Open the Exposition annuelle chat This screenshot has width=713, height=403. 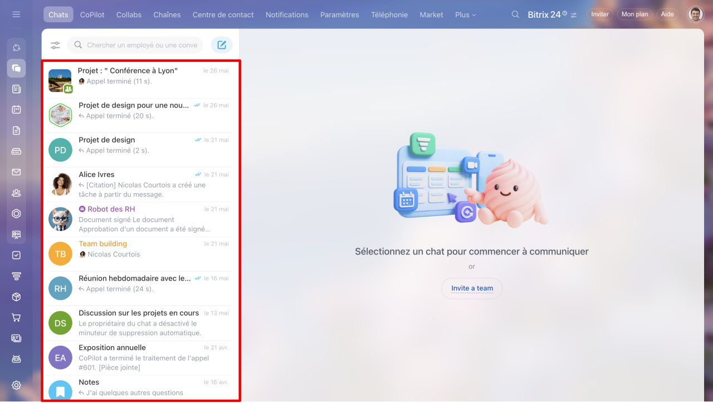pos(138,357)
